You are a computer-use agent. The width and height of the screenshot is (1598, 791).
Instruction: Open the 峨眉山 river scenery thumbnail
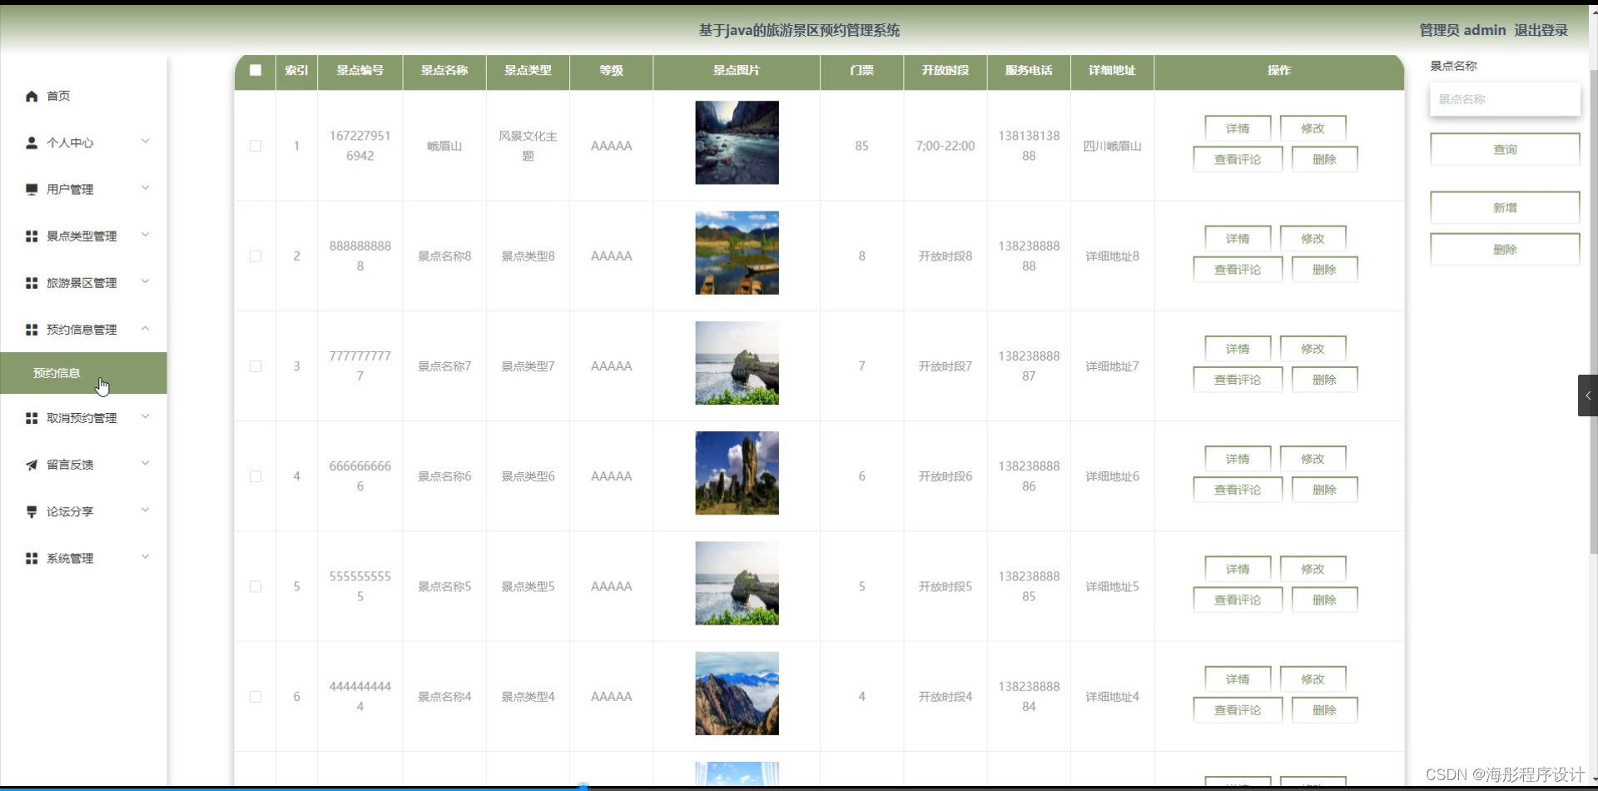(737, 142)
